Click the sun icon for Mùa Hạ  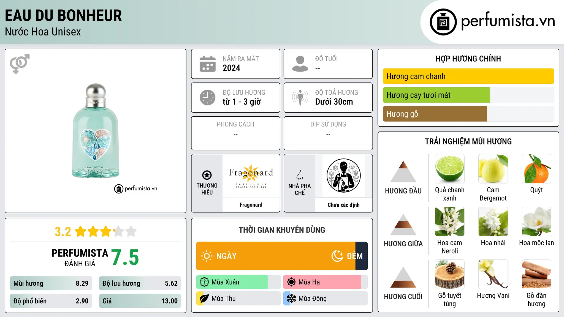pos(291,282)
